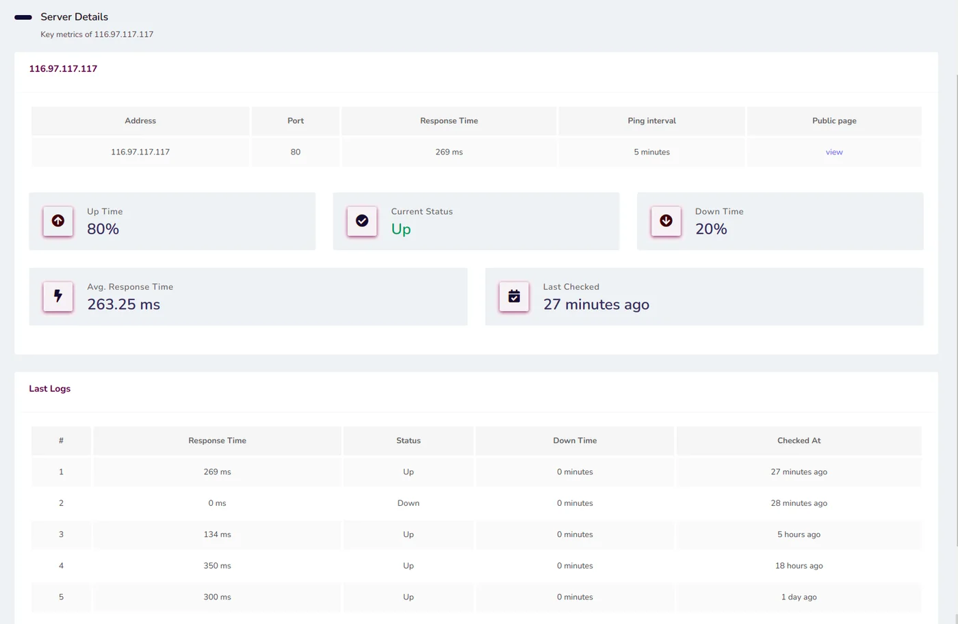Click the 'Last Logs' section heading
958x624 pixels.
pos(49,388)
